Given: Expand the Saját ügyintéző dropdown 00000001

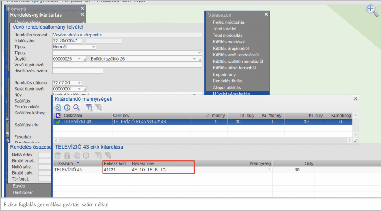Looking at the screenshot, I should point(79,89).
